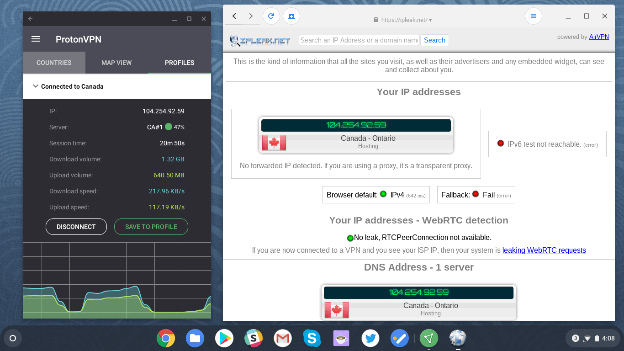This screenshot has width=624, height=351.
Task: Click the Search button on ipleak
Action: (434, 40)
